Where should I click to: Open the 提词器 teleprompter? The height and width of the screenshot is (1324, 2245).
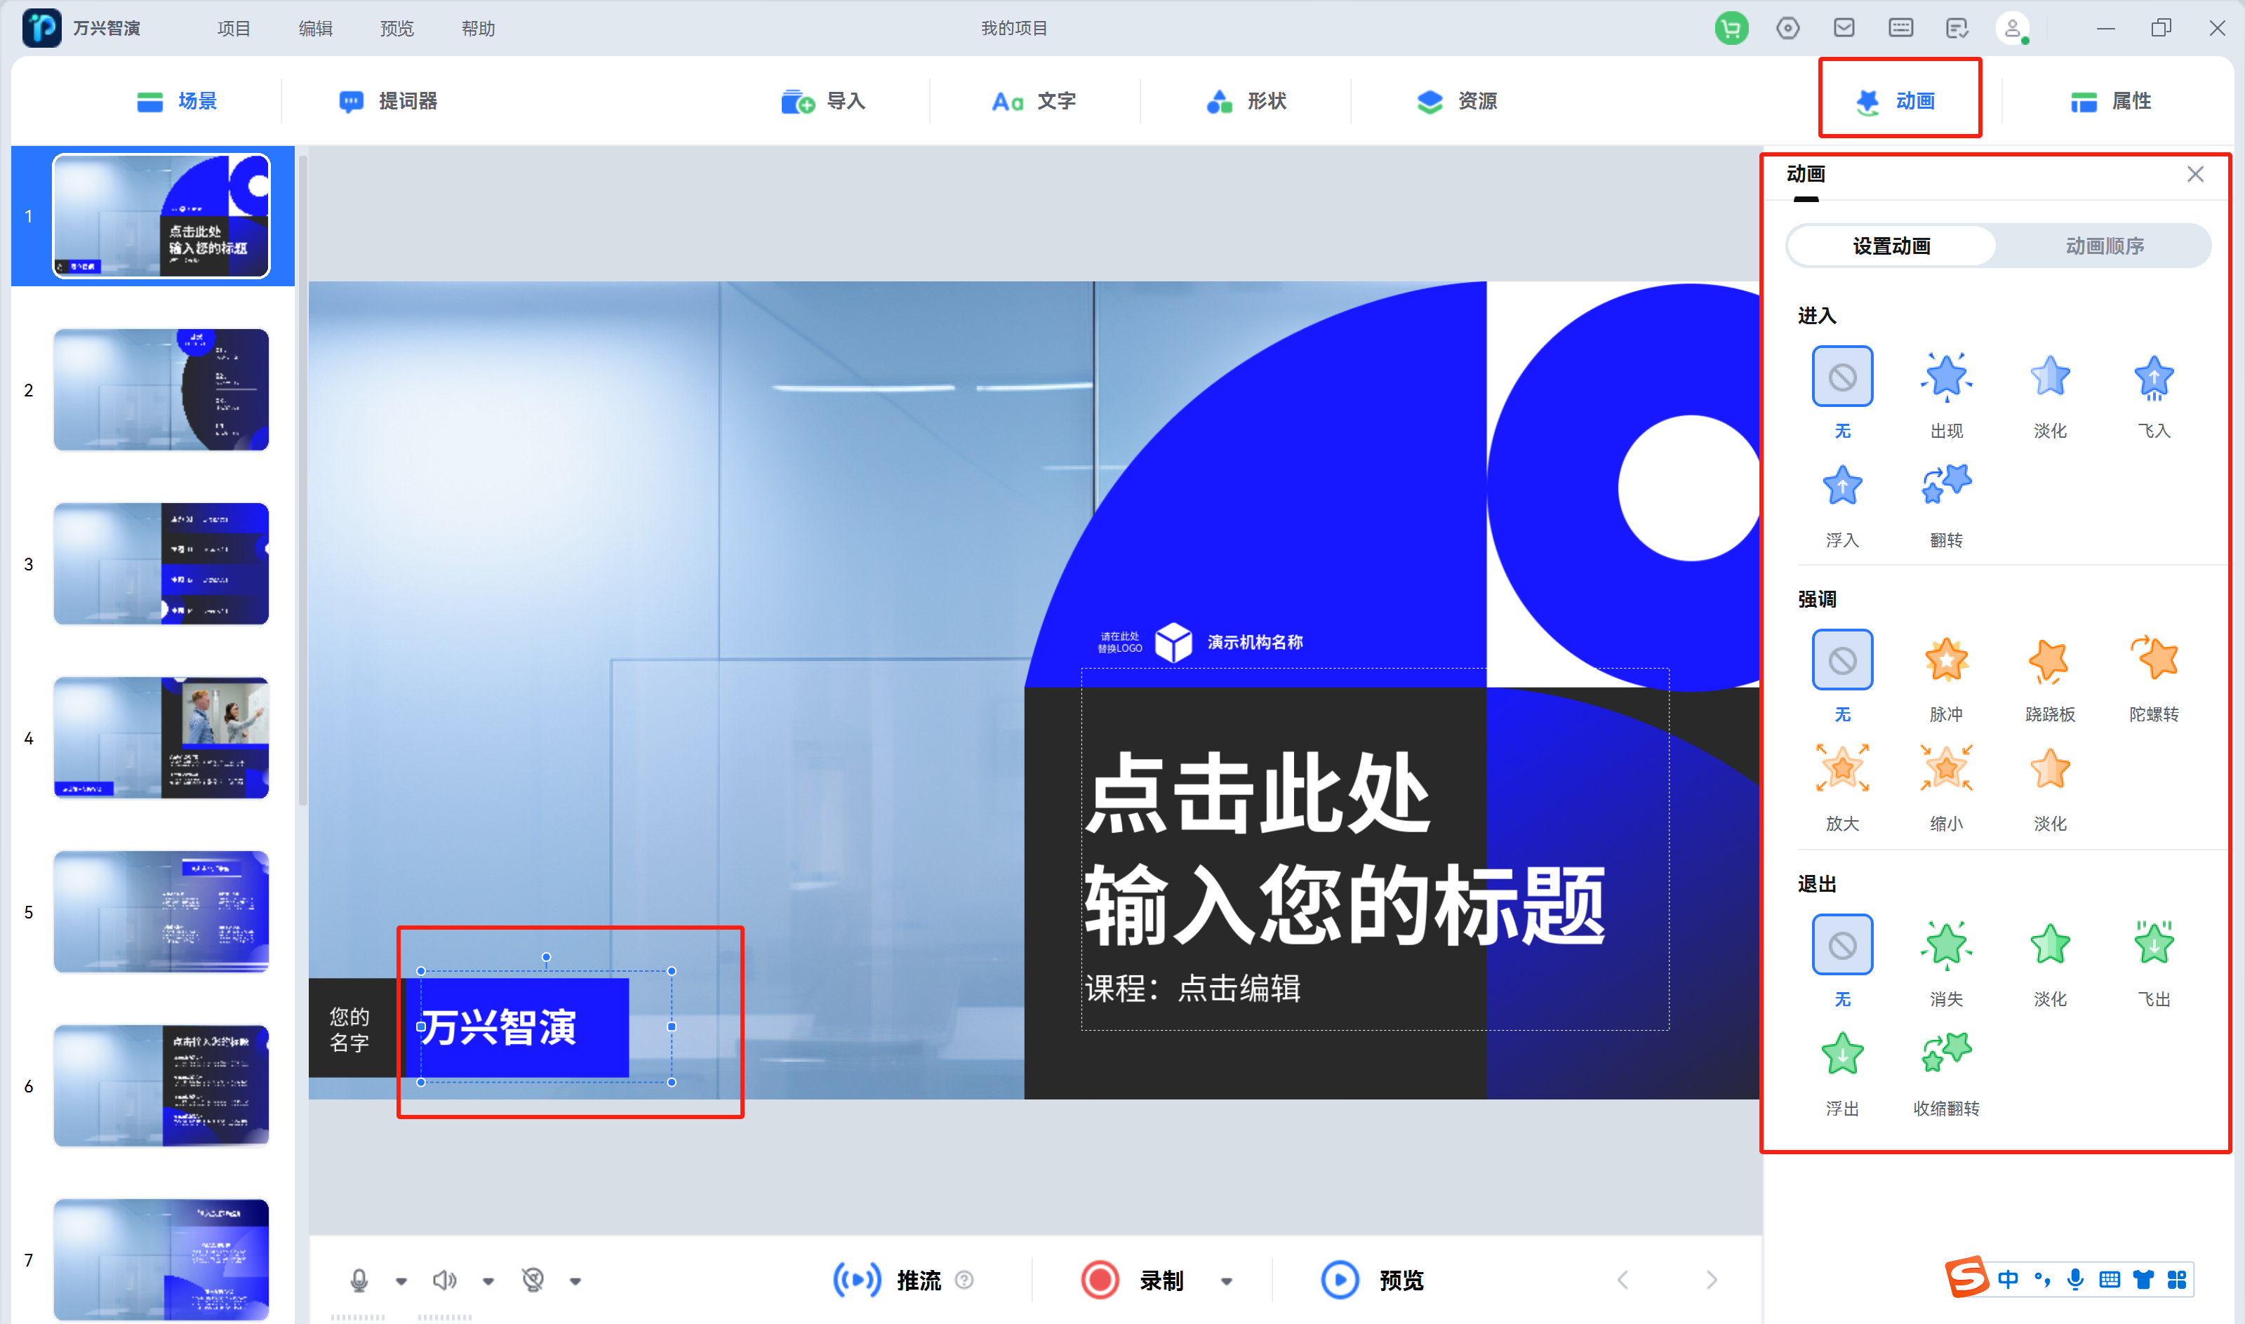pos(387,101)
